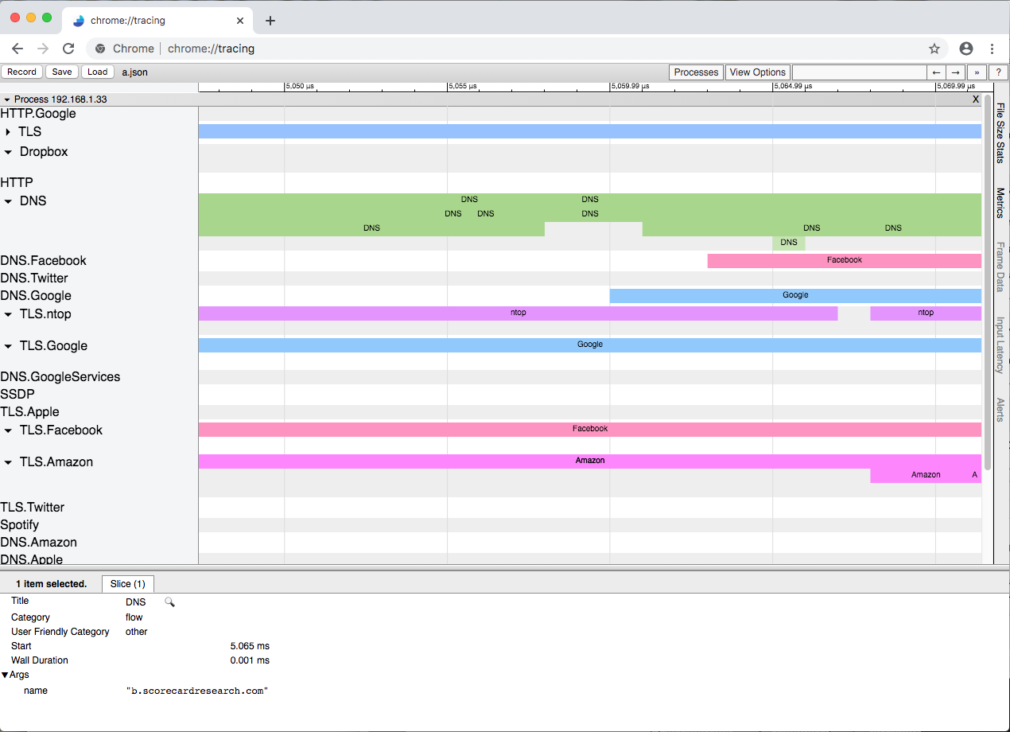Viewport: 1010px width, 732px height.
Task: Select the long ntop slice
Action: (518, 313)
